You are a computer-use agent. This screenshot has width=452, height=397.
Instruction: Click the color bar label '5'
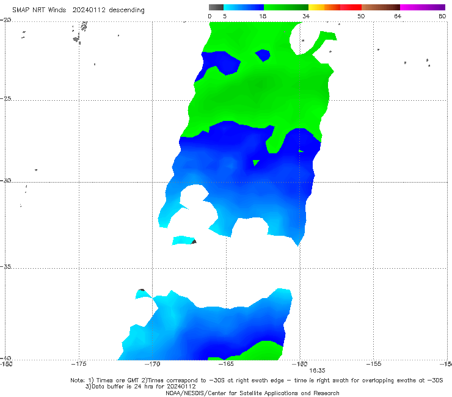point(225,16)
